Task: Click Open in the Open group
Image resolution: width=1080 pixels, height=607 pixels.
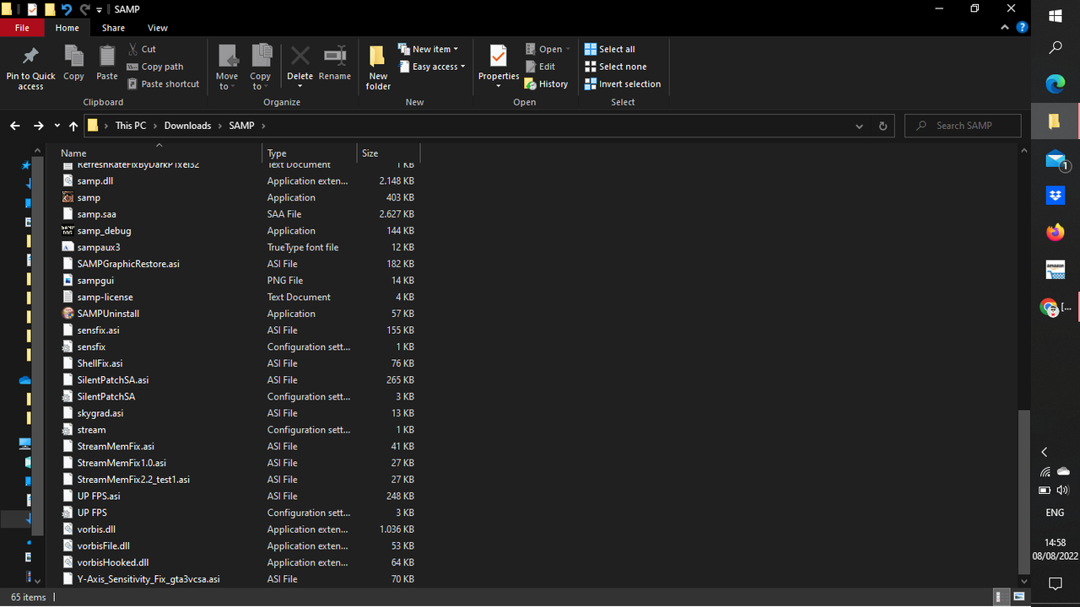Action: [x=548, y=49]
